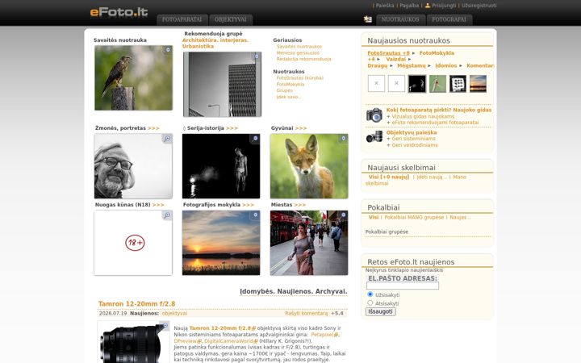Open the fox photo thumbnail under Gyvūnai
This screenshot has width=581, height=363.
[309, 166]
